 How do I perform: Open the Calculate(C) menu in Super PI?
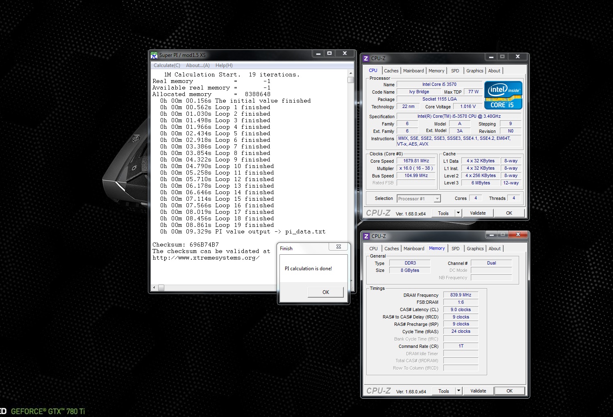point(167,65)
